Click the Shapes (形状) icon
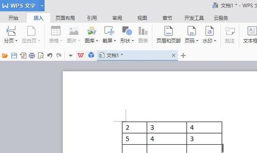 pyautogui.click(x=127, y=31)
